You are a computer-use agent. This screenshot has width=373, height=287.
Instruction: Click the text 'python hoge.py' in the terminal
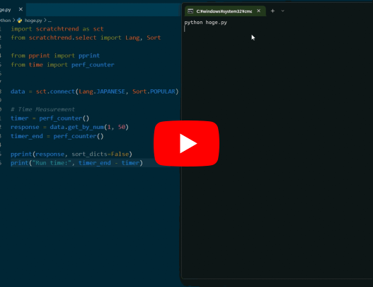[x=205, y=23]
